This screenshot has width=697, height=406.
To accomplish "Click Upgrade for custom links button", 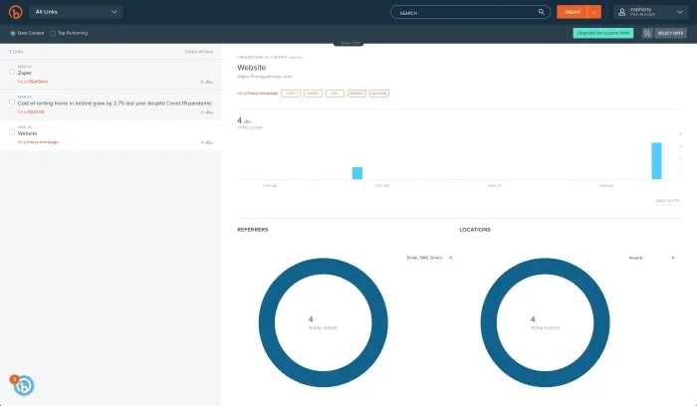I will pos(603,33).
